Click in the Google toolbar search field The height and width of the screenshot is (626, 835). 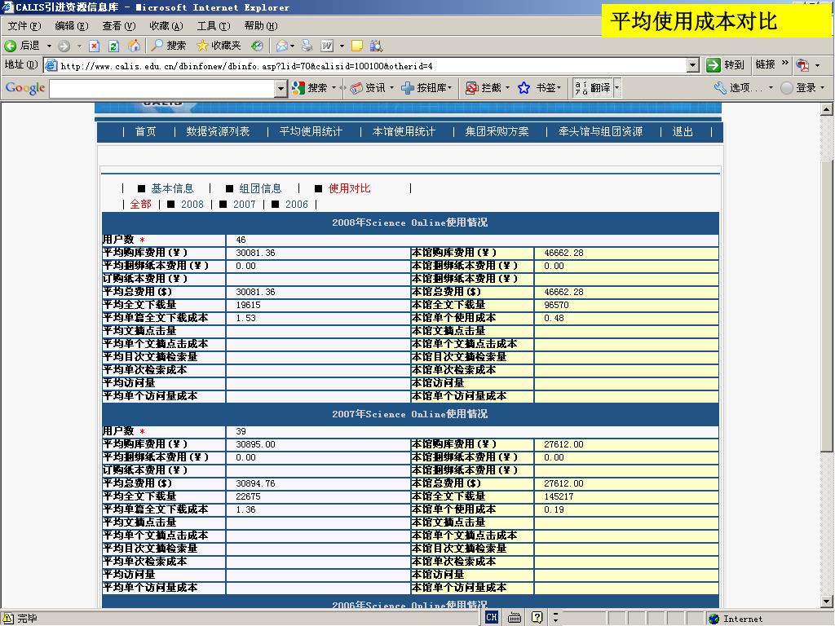162,89
